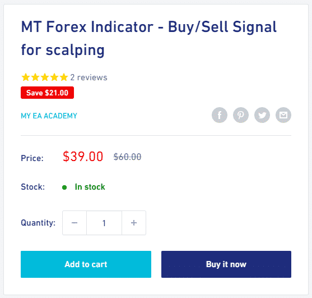This screenshot has width=312, height=298.
Task: Pin product with Pinterest icon
Action: pos(241,115)
